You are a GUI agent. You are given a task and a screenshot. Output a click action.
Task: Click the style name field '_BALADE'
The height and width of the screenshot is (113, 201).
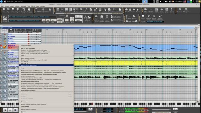point(25,20)
